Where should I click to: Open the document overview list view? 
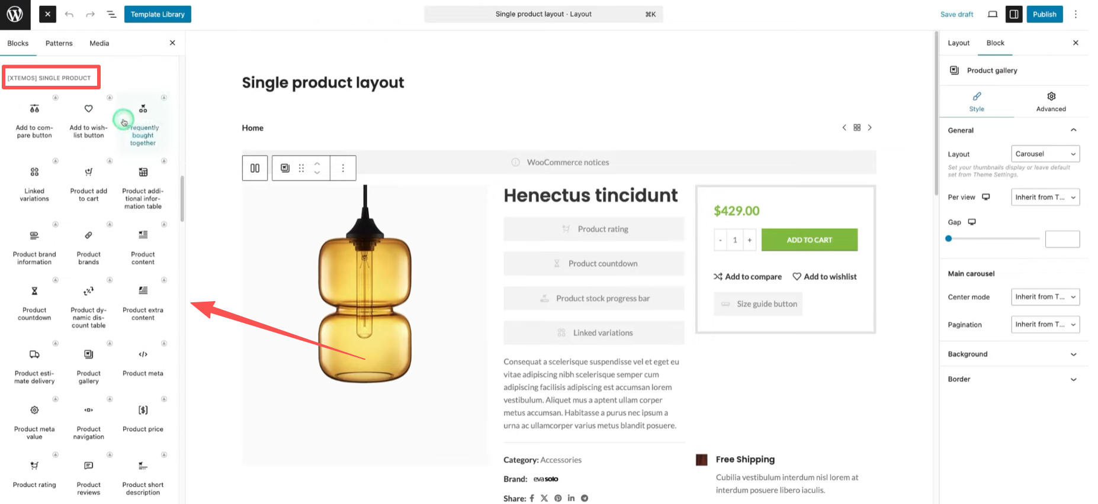pyautogui.click(x=111, y=14)
